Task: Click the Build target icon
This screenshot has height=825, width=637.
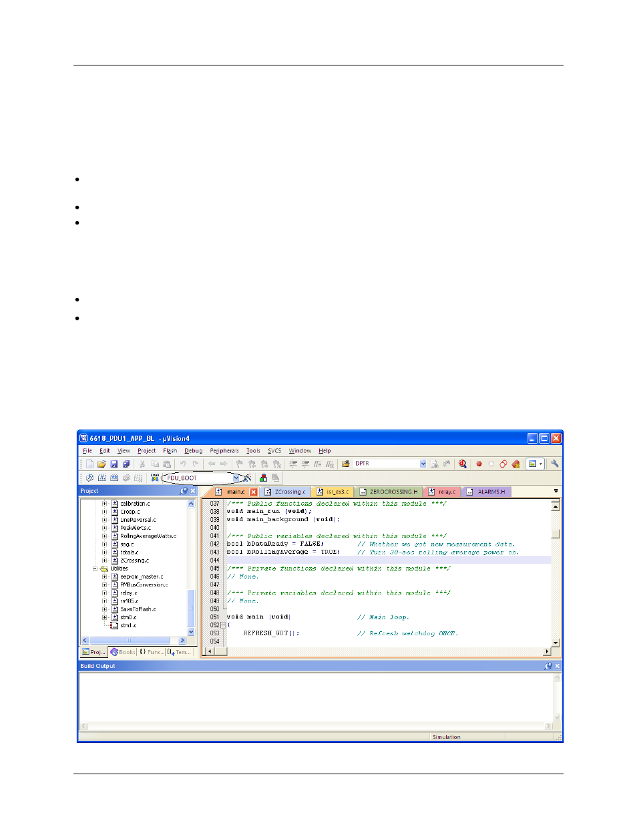Action: [101, 478]
